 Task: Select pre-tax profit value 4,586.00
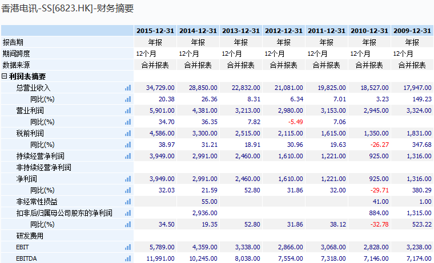[x=162, y=133]
